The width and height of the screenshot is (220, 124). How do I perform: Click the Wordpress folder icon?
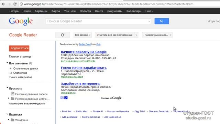tap(13, 120)
